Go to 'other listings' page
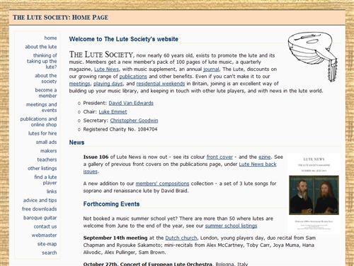This screenshot has width=354, height=266. [42, 168]
